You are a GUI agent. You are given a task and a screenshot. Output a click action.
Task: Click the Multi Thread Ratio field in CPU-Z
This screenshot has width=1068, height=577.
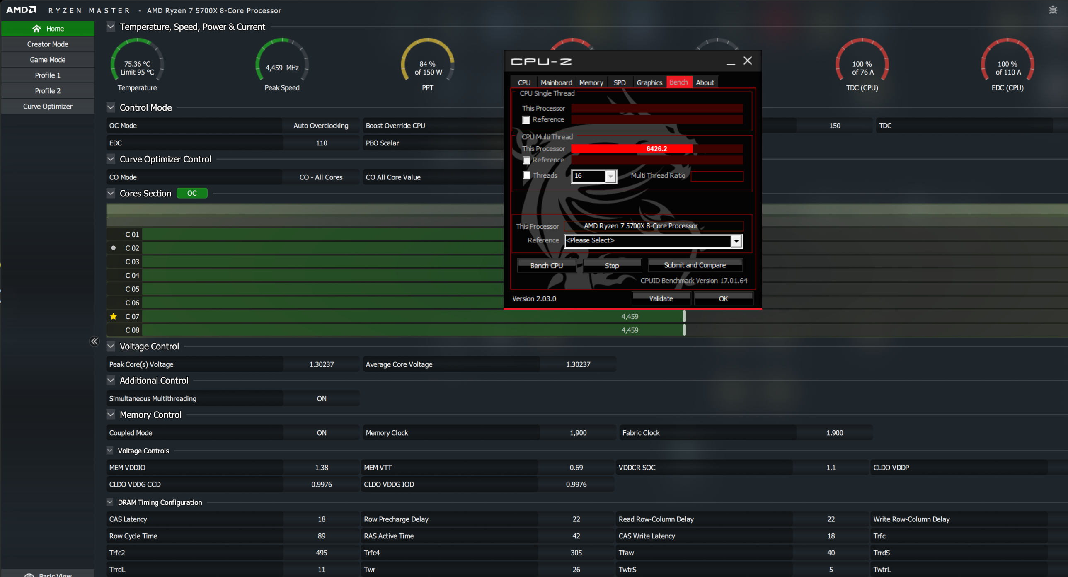[717, 176]
